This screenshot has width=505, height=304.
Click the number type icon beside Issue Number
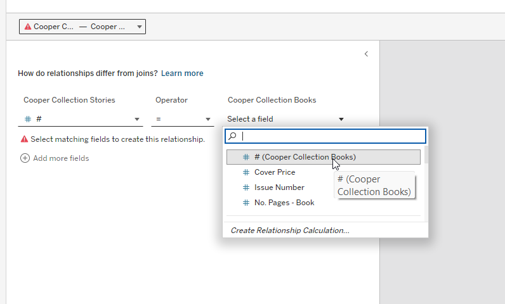coord(246,187)
